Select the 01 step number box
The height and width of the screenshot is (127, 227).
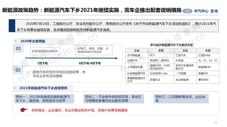click(18, 49)
